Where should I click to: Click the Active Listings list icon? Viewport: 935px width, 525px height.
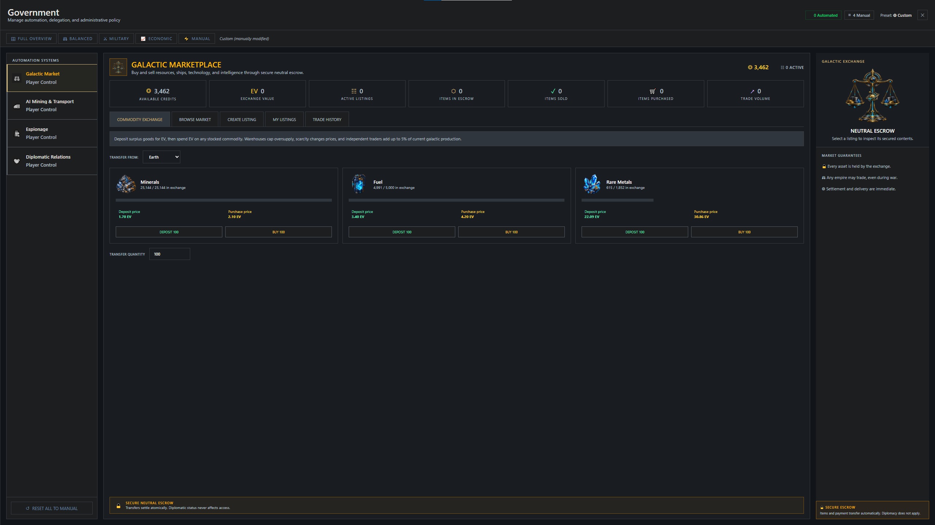point(354,91)
